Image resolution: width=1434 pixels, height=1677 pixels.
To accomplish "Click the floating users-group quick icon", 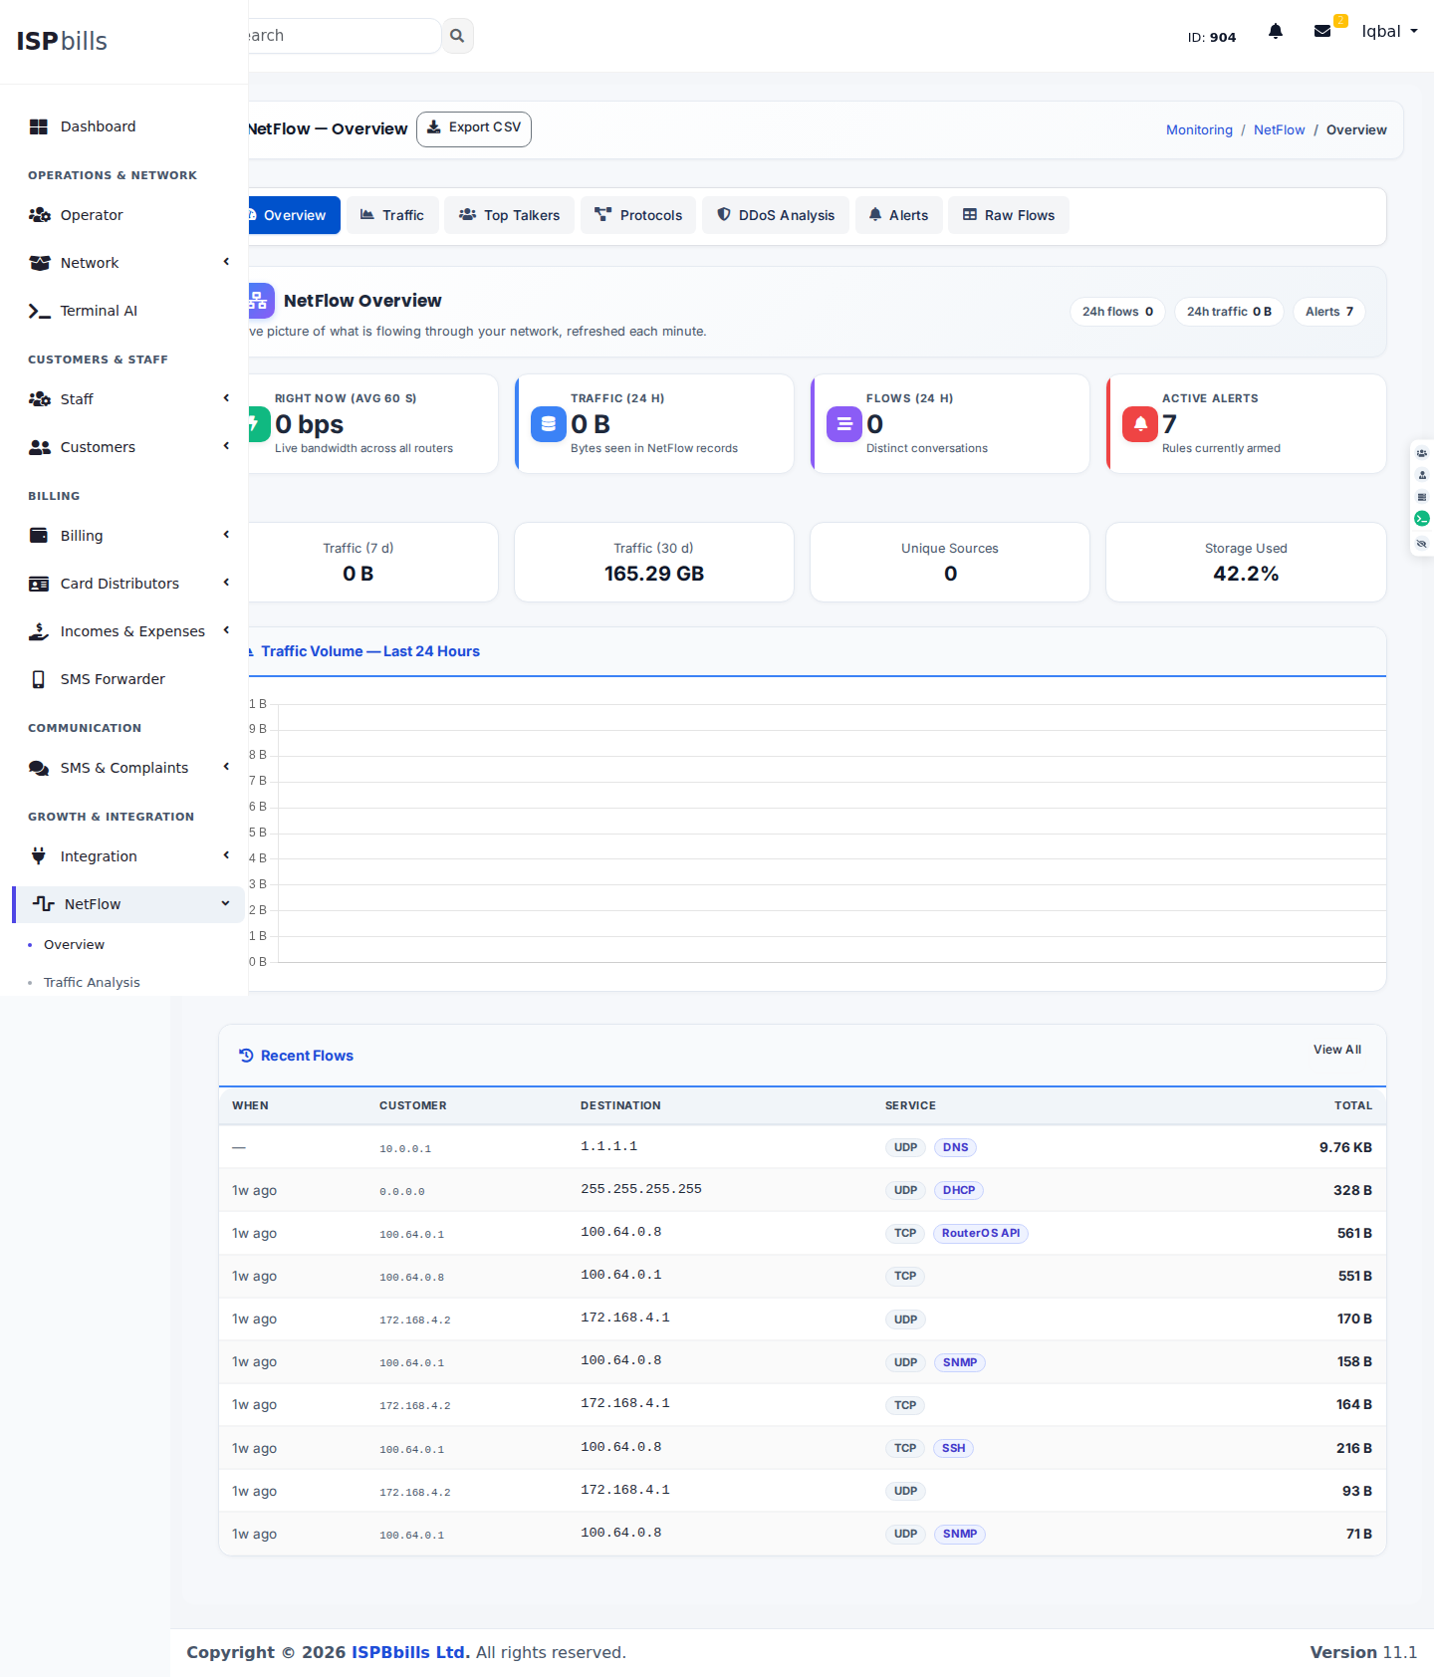I will pos(1422,453).
